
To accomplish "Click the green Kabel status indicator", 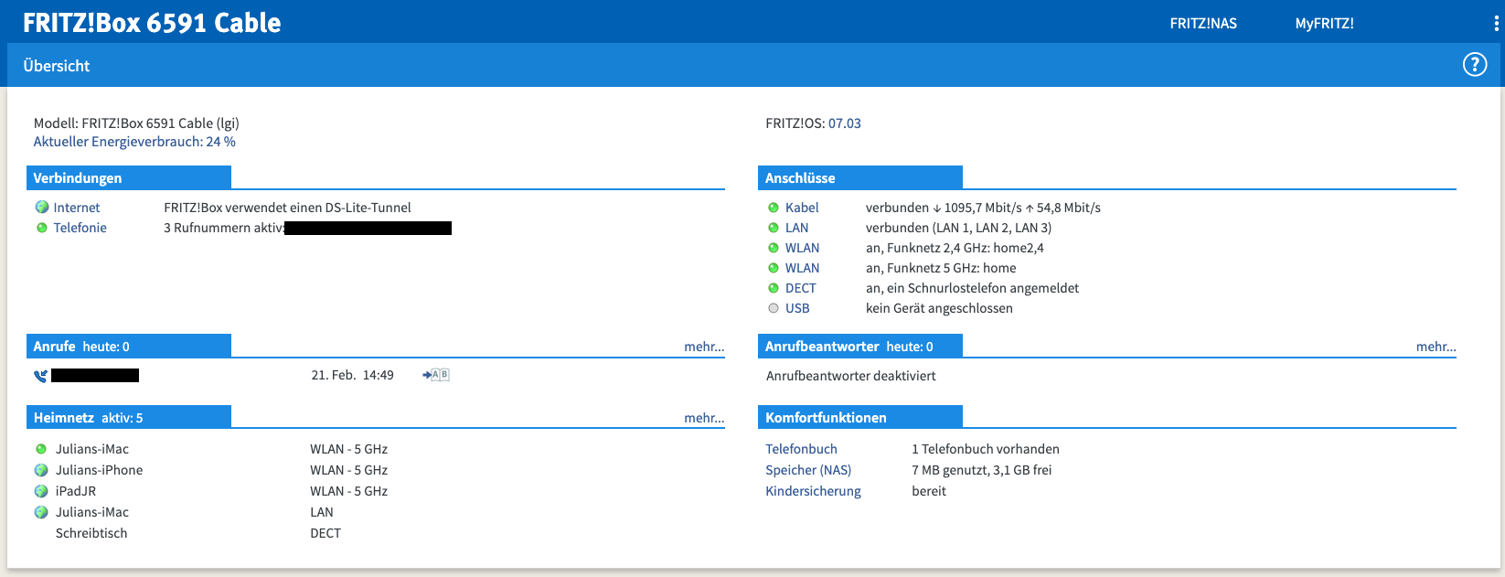I will tap(774, 208).
